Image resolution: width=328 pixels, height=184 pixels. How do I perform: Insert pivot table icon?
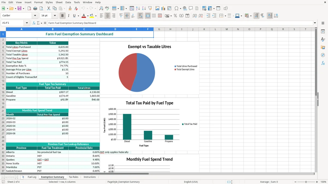click(169, 8)
